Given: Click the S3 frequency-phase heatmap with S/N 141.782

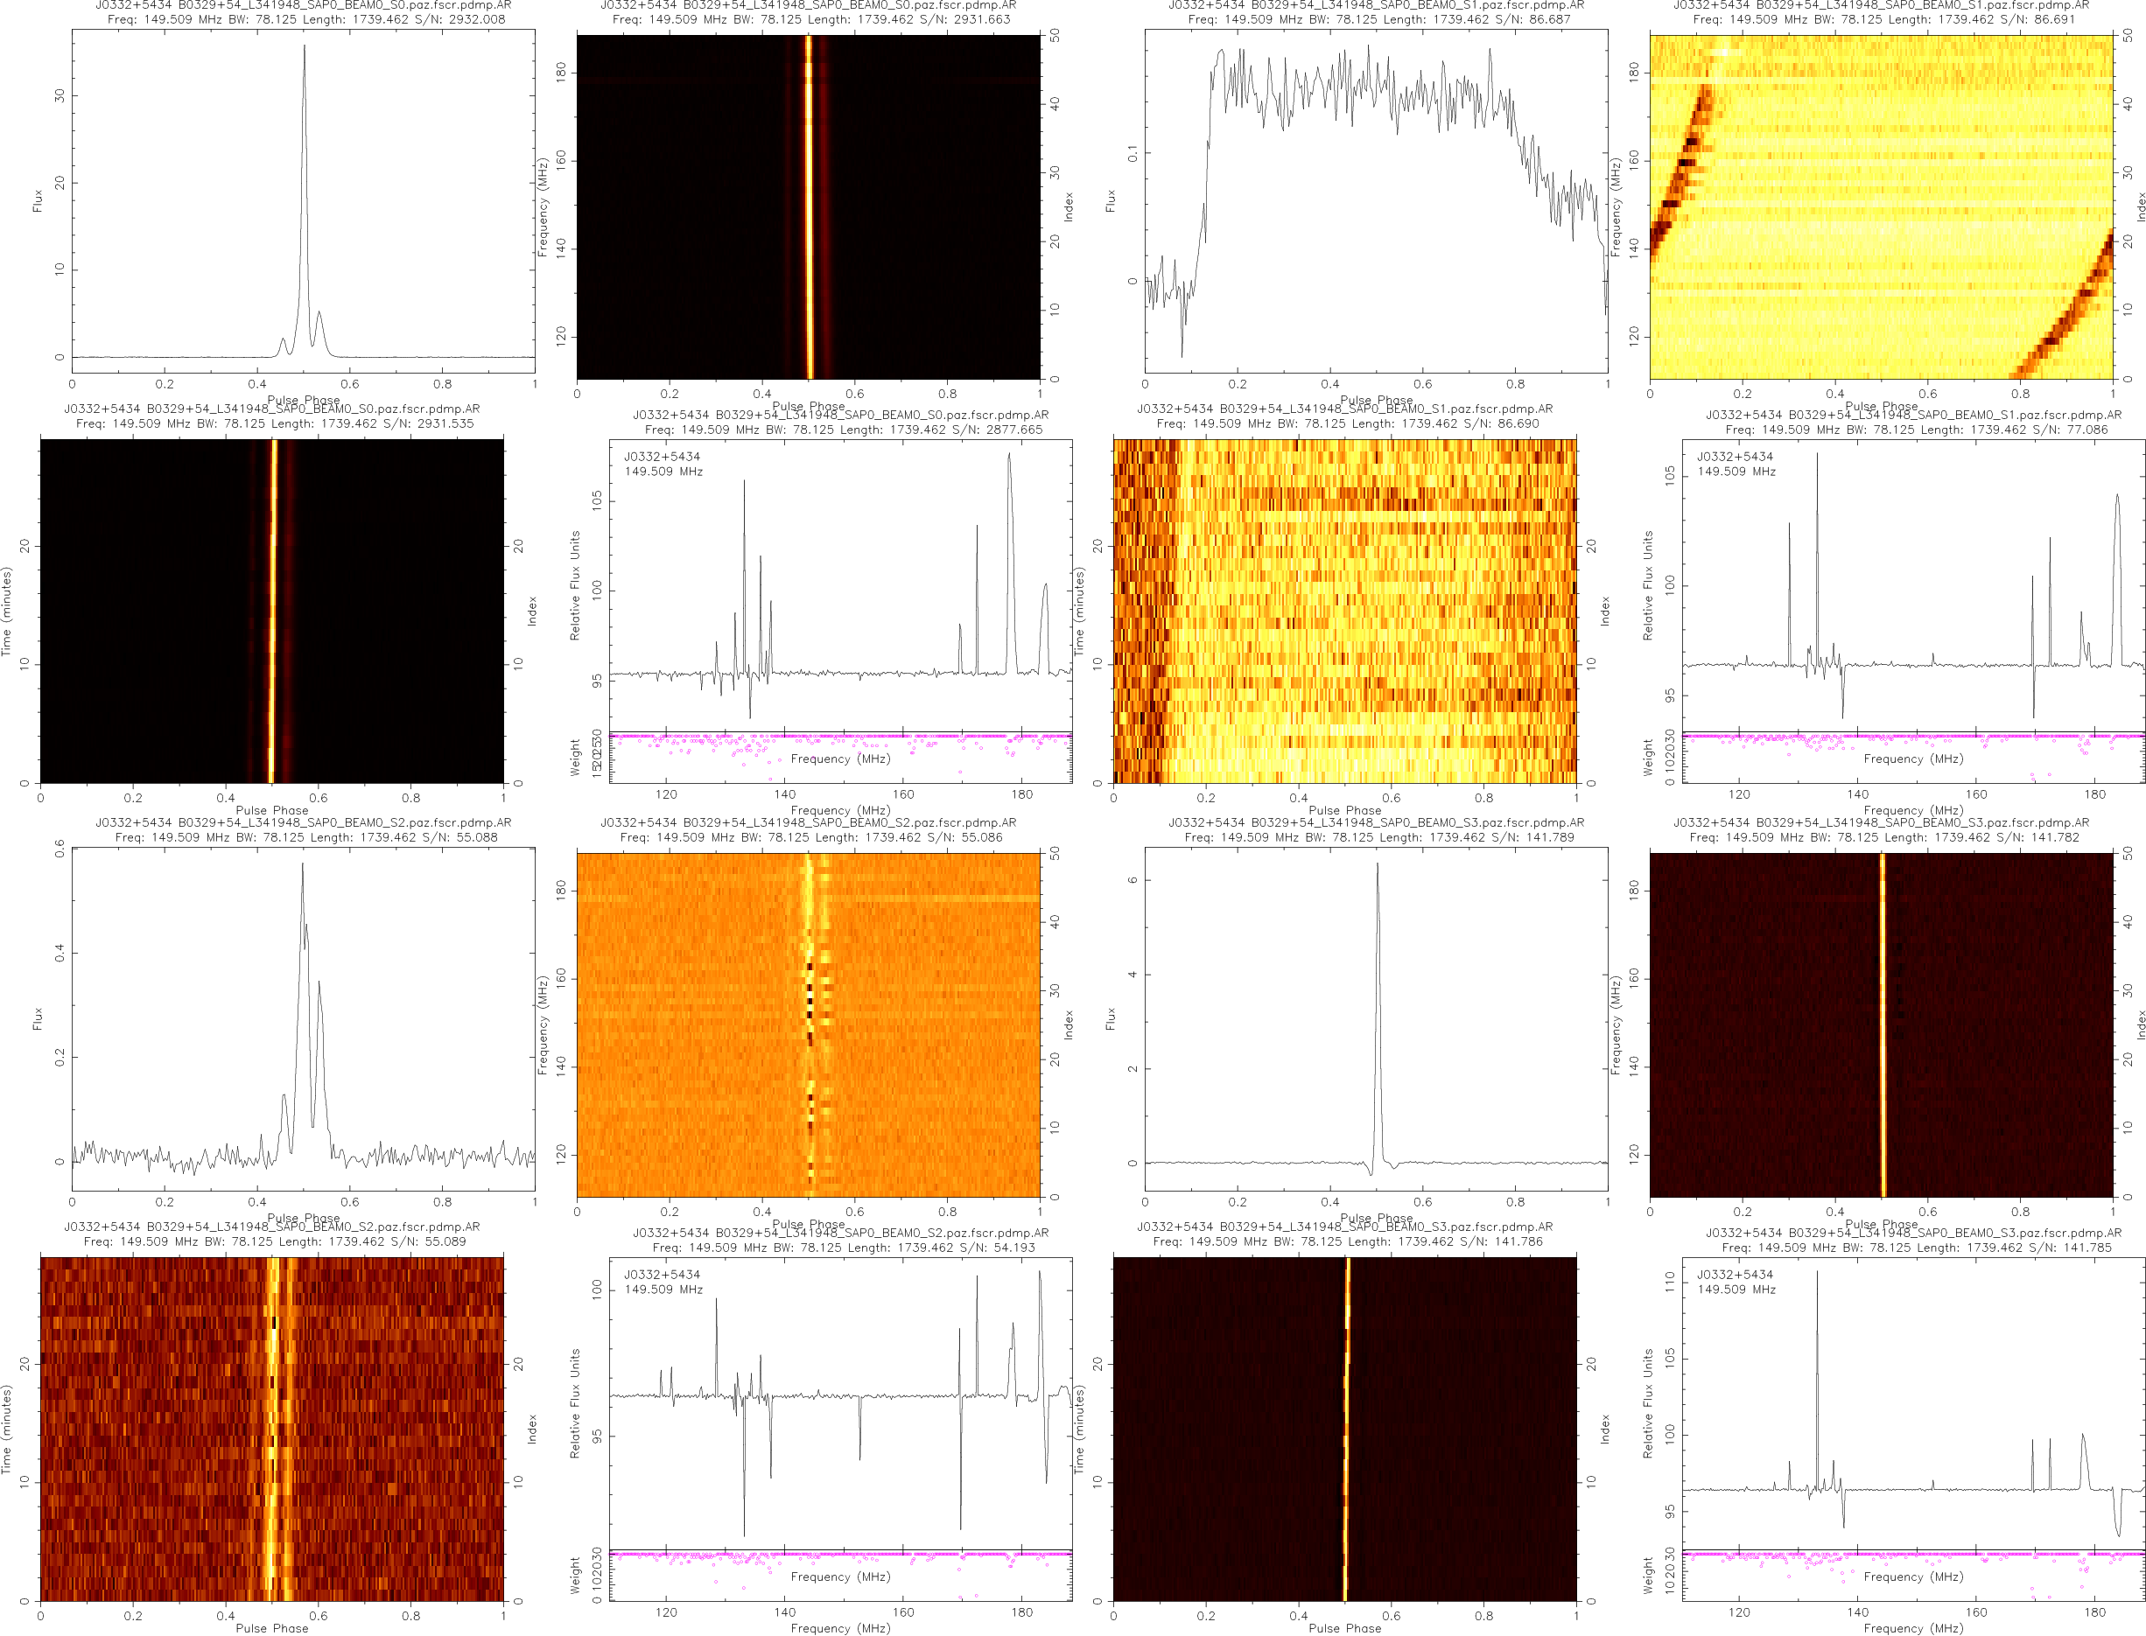Looking at the screenshot, I should point(1880,1024).
